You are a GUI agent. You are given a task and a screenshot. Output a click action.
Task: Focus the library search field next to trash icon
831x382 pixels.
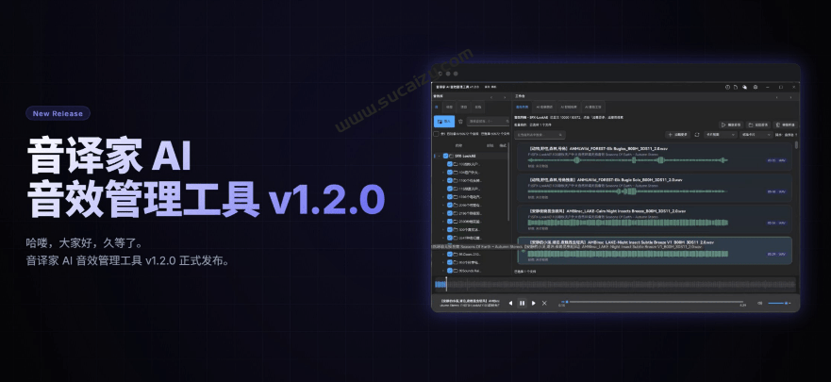point(488,122)
